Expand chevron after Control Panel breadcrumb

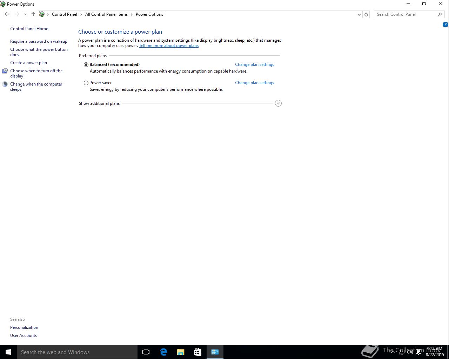[81, 14]
